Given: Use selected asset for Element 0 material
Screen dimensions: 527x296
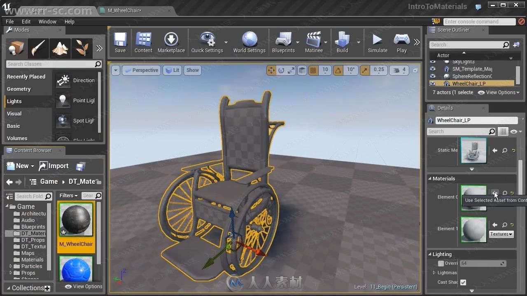Looking at the screenshot, I should click(495, 193).
